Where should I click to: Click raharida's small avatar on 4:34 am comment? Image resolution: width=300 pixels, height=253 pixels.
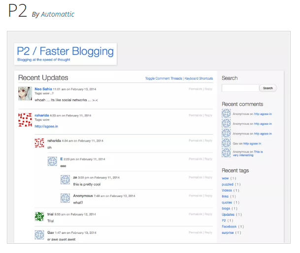coord(39,143)
